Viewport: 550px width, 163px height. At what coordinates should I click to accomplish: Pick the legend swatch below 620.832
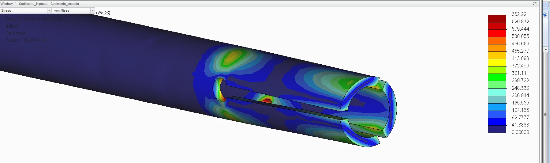point(497,26)
